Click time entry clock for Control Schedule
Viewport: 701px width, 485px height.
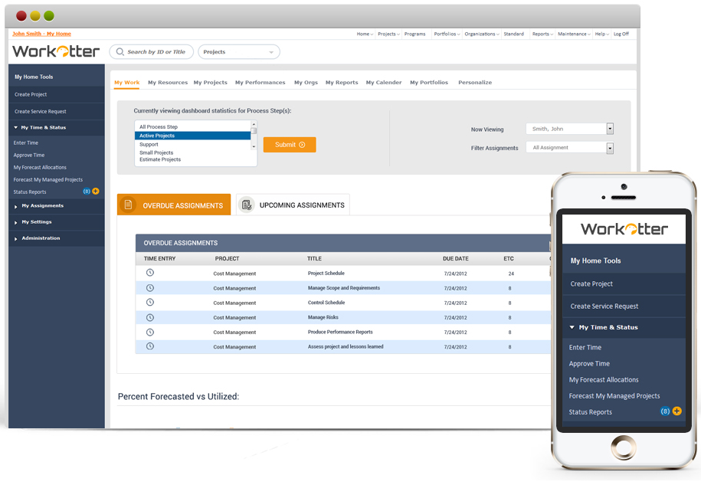pos(150,303)
